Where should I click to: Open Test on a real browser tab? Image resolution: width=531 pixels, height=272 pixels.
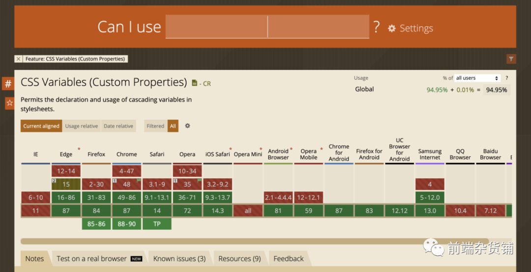99,259
